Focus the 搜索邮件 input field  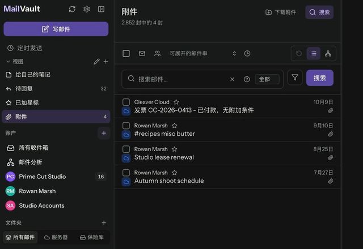pos(180,79)
